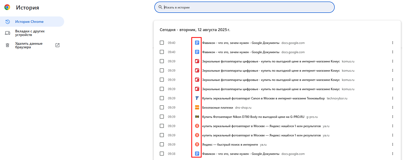
Task: Click the orange DNS favicon
Action: [x=197, y=107]
